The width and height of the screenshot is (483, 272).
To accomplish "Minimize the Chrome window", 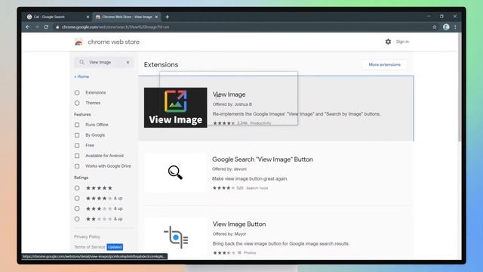I will click(x=429, y=17).
